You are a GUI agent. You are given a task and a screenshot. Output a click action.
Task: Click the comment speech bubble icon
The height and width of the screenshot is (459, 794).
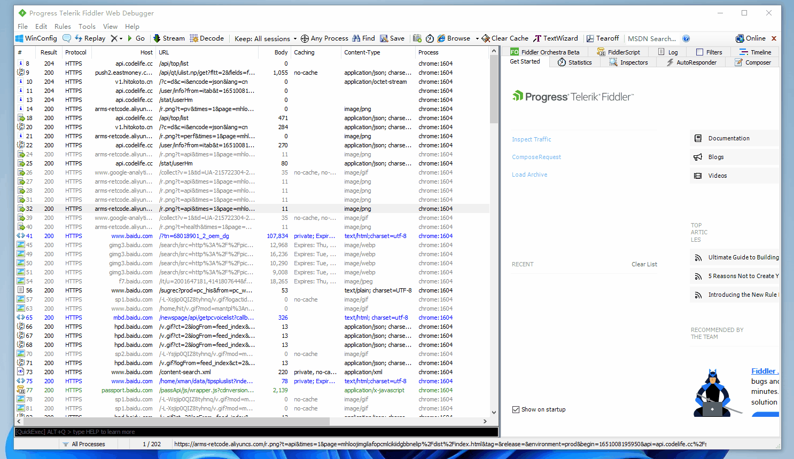tap(67, 38)
